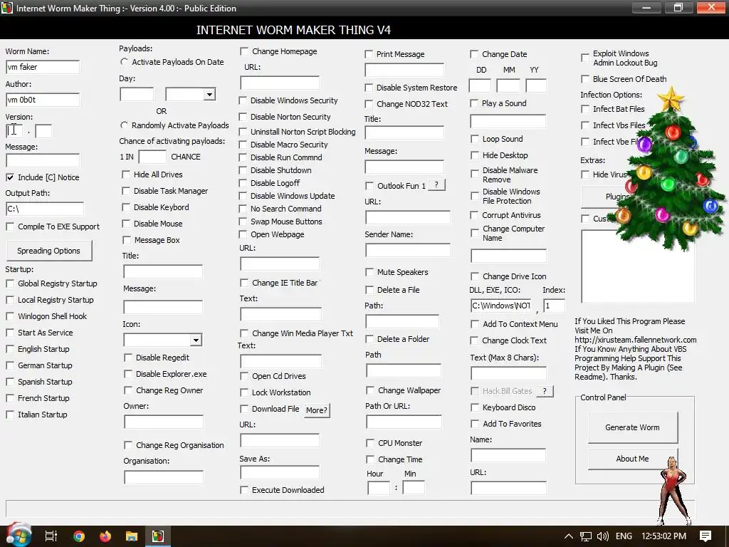The image size is (729, 547).
Task: Click More? beside Download File
Action: click(317, 410)
